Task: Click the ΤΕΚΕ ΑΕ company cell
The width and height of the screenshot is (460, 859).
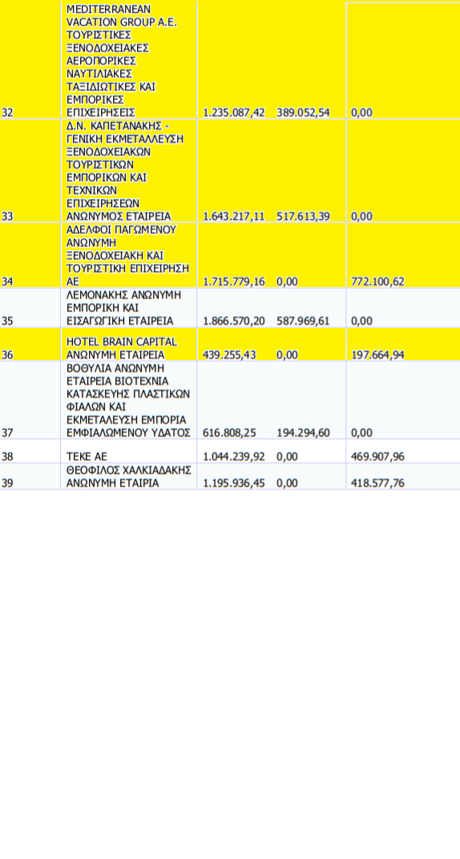Action: (x=129, y=451)
